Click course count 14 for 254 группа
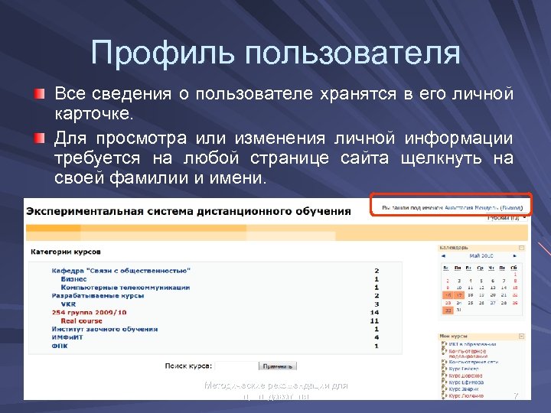The image size is (551, 413). pyautogui.click(x=374, y=312)
